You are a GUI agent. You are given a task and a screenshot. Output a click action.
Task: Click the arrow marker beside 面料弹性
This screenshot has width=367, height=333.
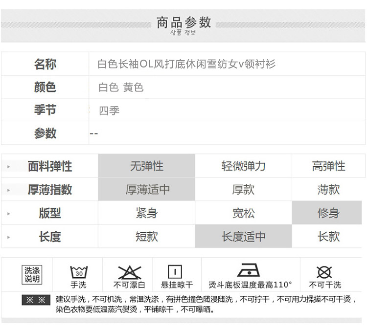9,167
